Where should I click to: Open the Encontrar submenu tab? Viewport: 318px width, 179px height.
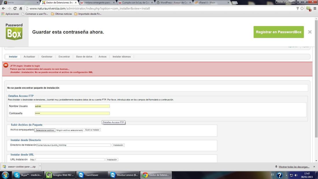(64, 57)
